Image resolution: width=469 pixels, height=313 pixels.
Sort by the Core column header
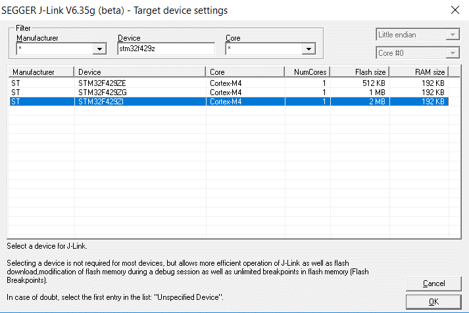[245, 72]
